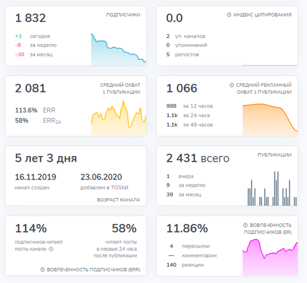Open the ПОДПИСЧИКИ card heading
Screen dimensions: 307x283
pyautogui.click(x=123, y=15)
